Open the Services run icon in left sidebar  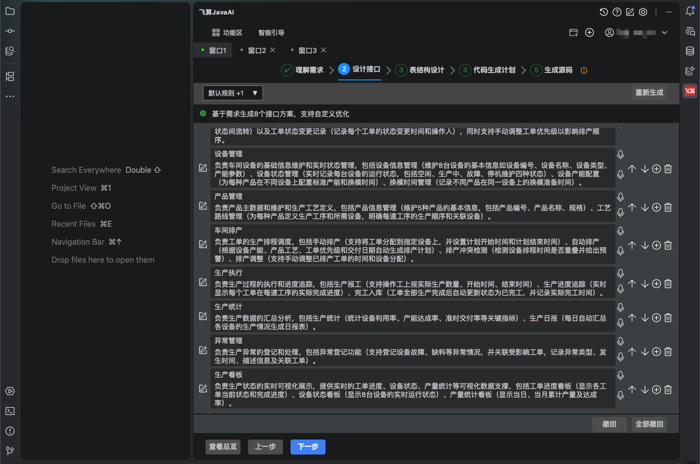(x=10, y=391)
